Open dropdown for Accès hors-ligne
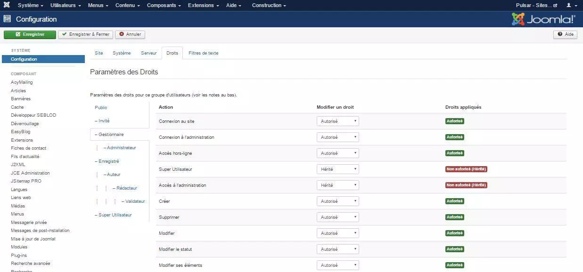The height and width of the screenshot is (272, 583). pos(338,153)
